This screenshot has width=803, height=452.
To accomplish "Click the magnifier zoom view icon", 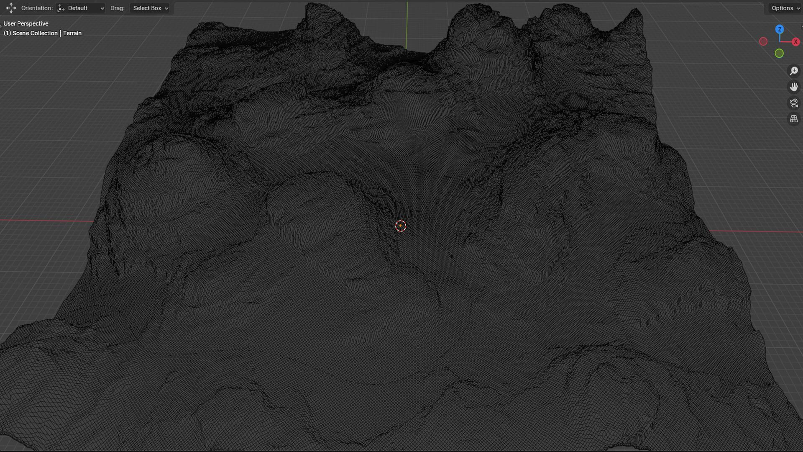I will point(793,71).
